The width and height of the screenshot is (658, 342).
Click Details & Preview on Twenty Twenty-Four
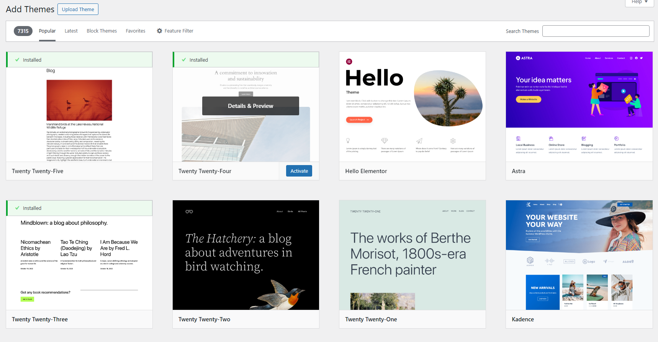250,106
